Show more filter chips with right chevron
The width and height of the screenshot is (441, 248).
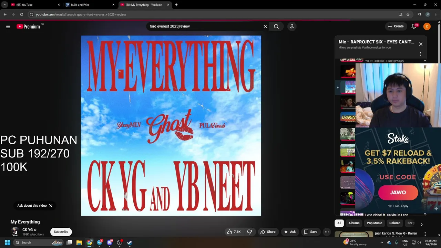pos(421,224)
